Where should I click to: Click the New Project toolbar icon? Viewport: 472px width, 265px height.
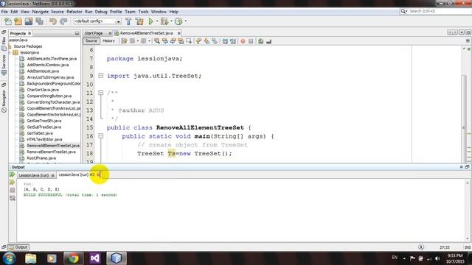tap(18, 21)
